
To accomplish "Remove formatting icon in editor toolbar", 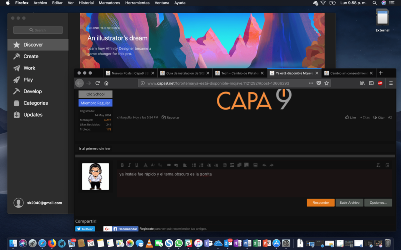I will [x=378, y=165].
